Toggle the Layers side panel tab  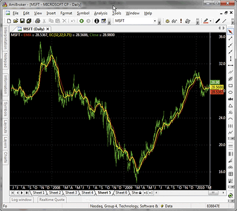pyautogui.click(x=5, y=142)
